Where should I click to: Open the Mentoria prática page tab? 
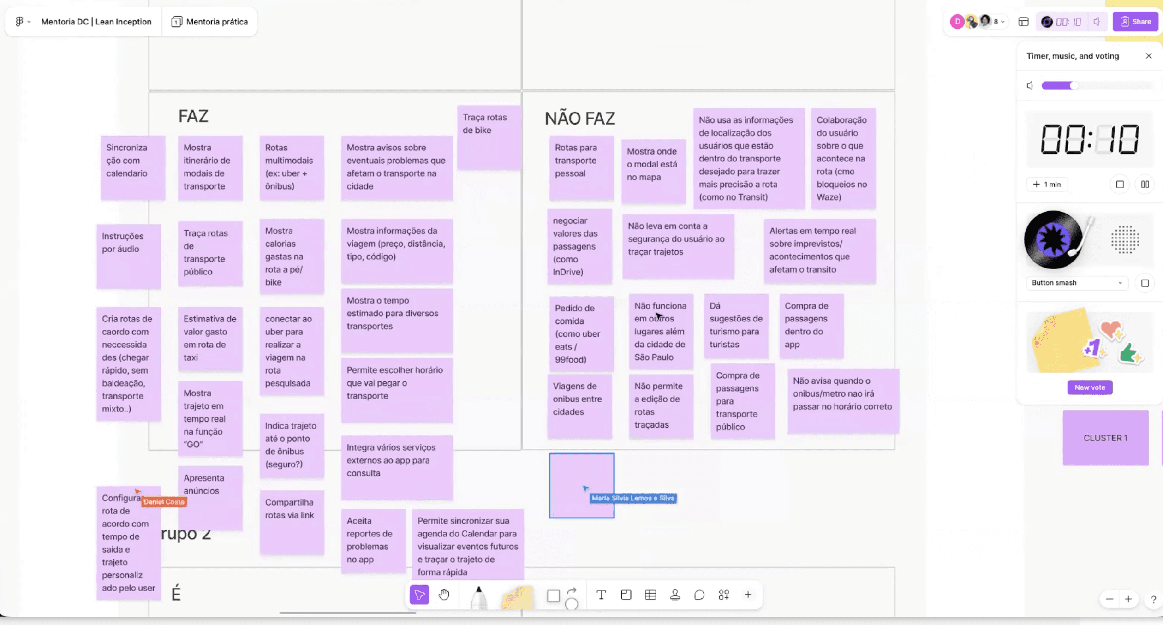(x=210, y=22)
